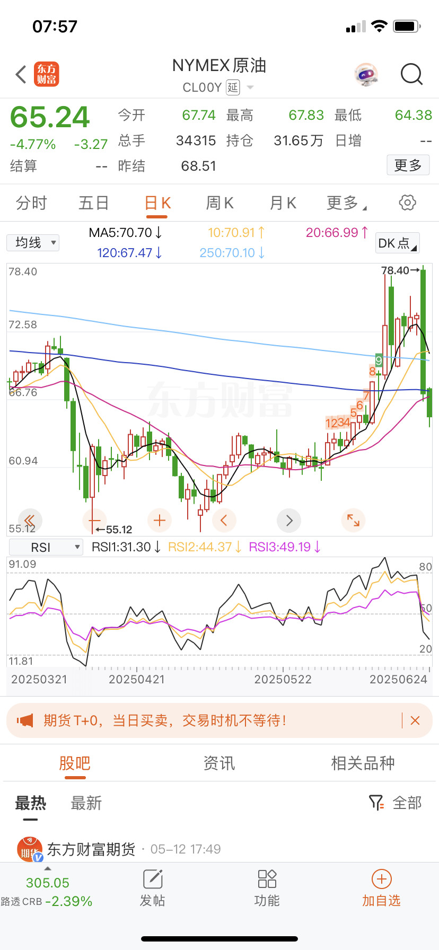Go back with the left arrow
The image size is (439, 950).
tap(21, 75)
